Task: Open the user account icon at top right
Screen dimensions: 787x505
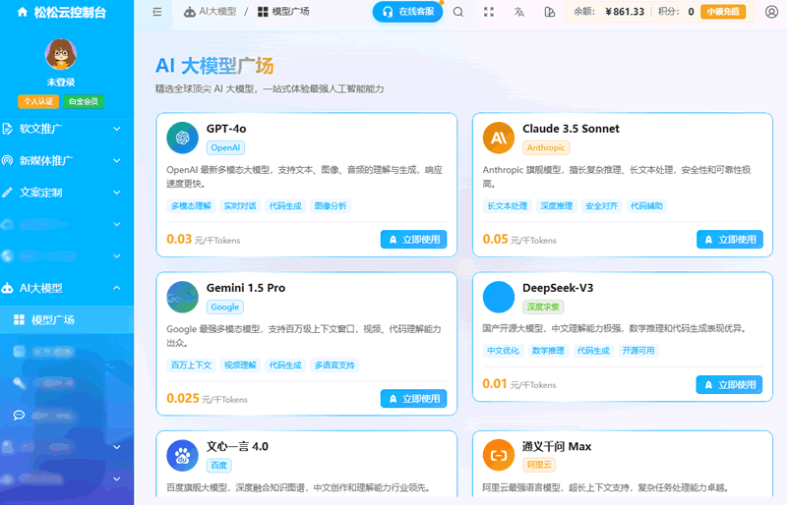Action: (771, 12)
